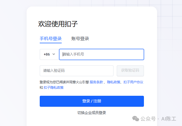Switch to the 手机号登录 tab

tap(50, 39)
